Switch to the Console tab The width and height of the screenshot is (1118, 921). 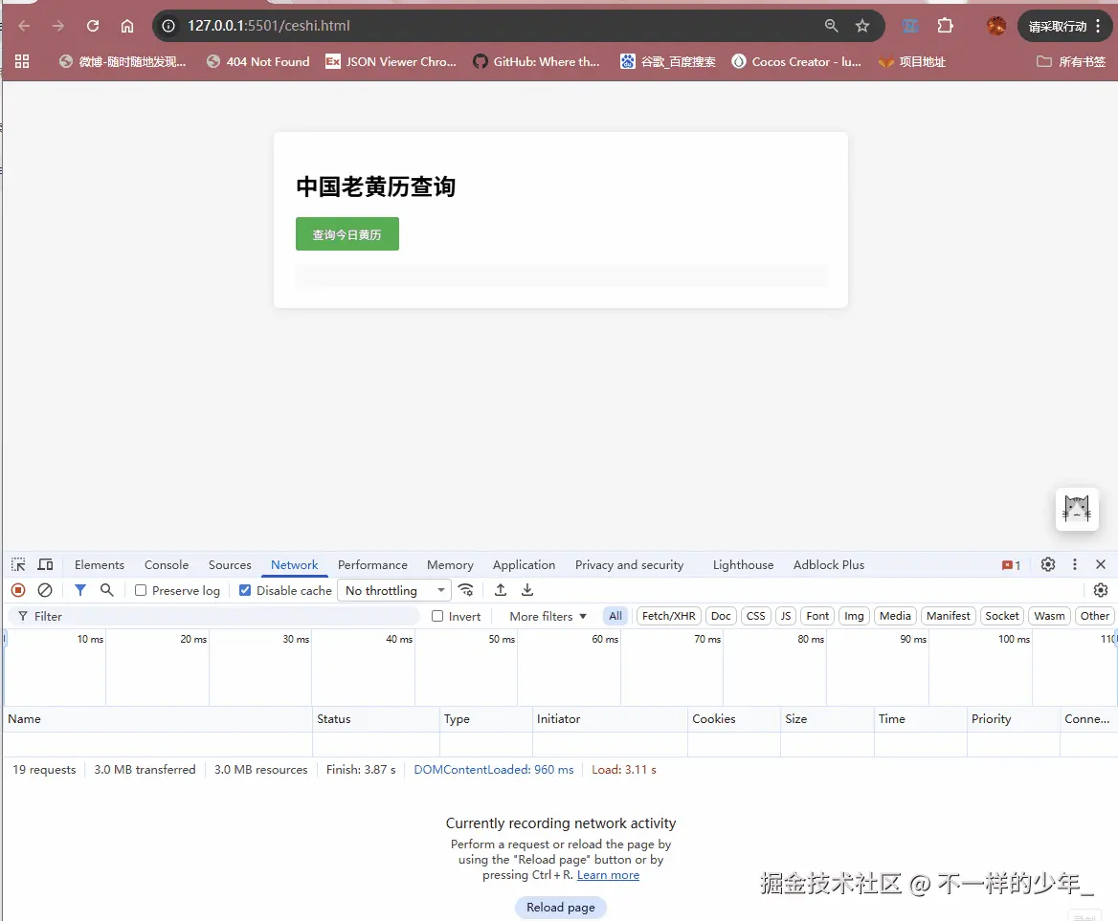[x=166, y=564]
